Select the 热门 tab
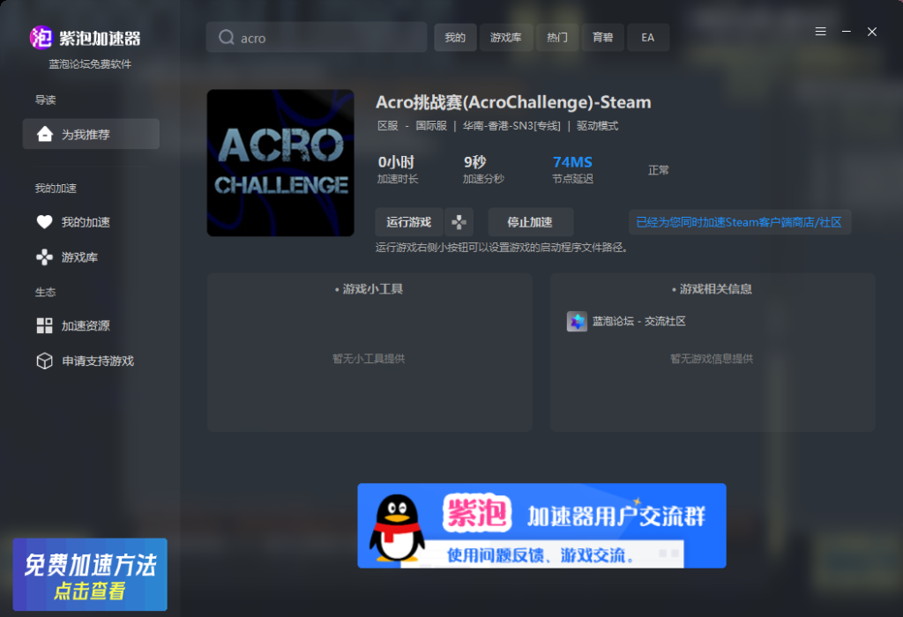Image resolution: width=903 pixels, height=617 pixels. tap(557, 37)
